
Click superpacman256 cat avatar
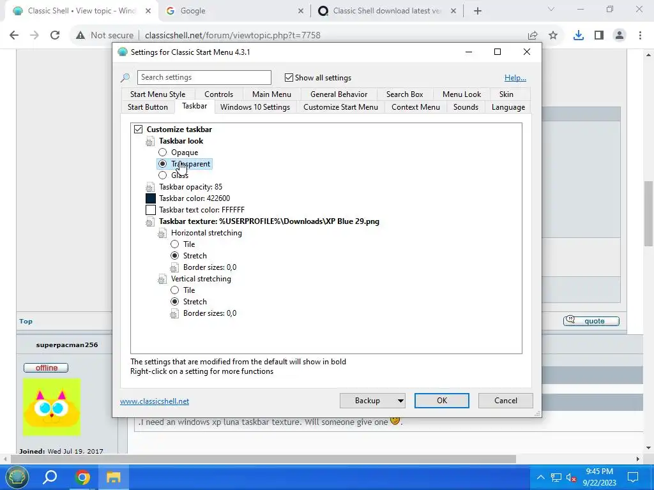click(x=52, y=406)
